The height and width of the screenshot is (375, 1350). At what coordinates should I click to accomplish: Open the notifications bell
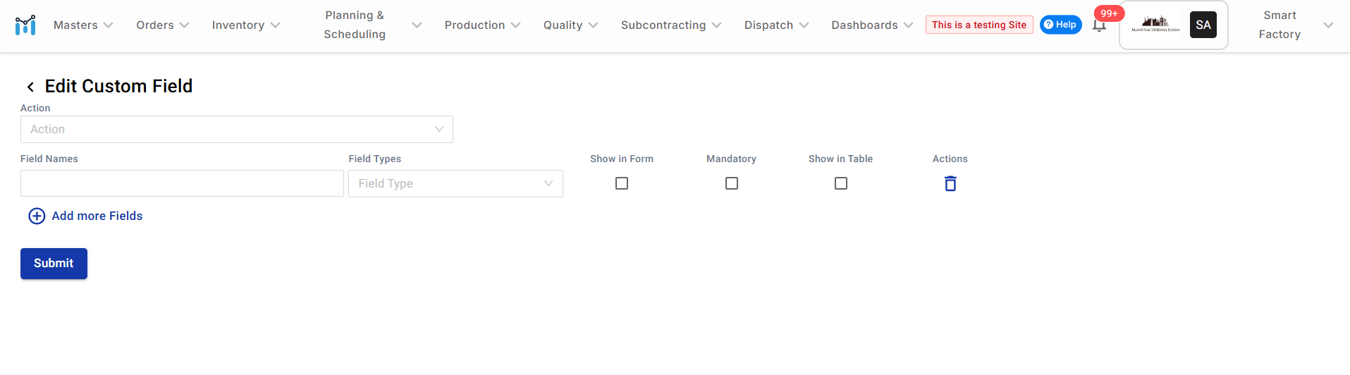pyautogui.click(x=1099, y=26)
